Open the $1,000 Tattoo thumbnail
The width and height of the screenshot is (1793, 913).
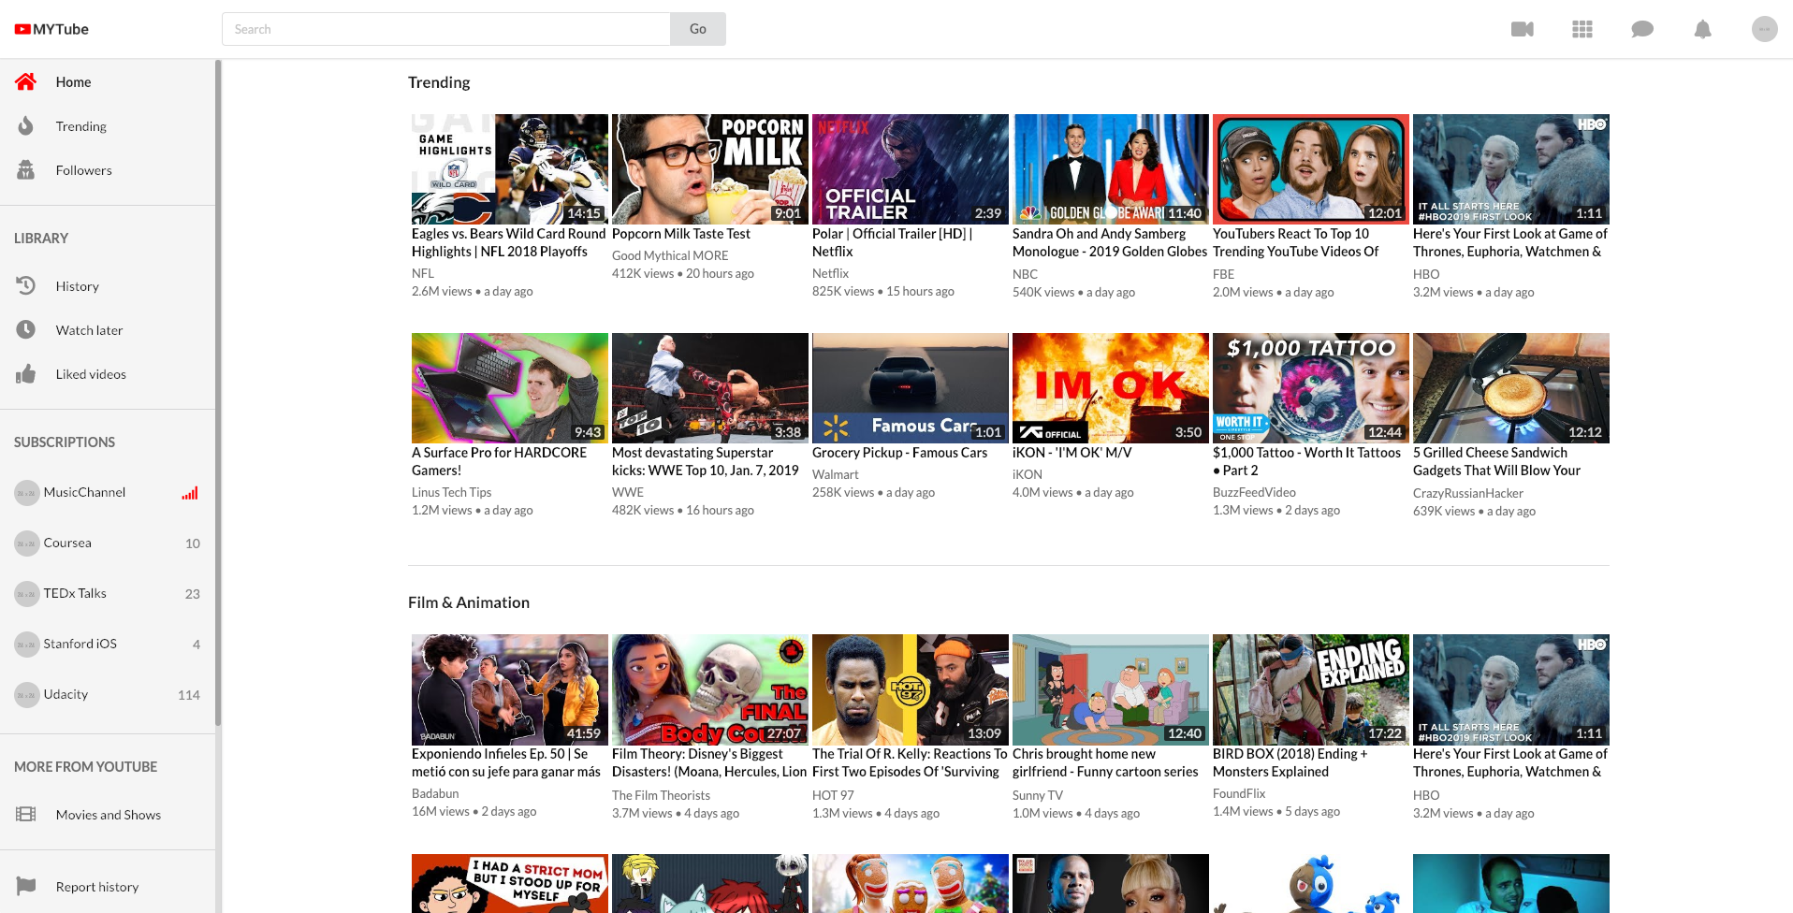[x=1311, y=388]
